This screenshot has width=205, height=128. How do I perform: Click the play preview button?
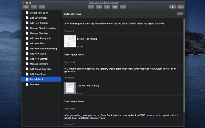pyautogui.click(x=172, y=7)
